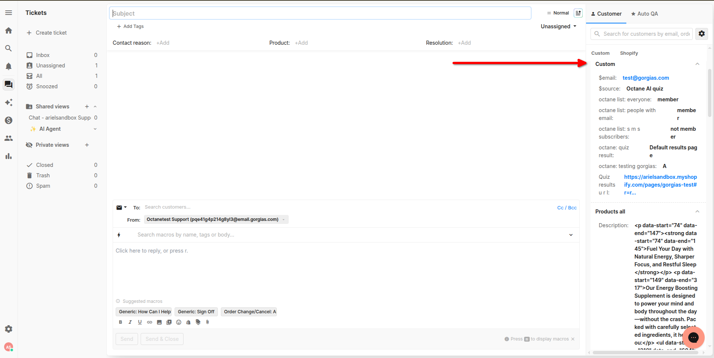Open statistics bar chart icon
The image size is (714, 358).
[x=9, y=156]
